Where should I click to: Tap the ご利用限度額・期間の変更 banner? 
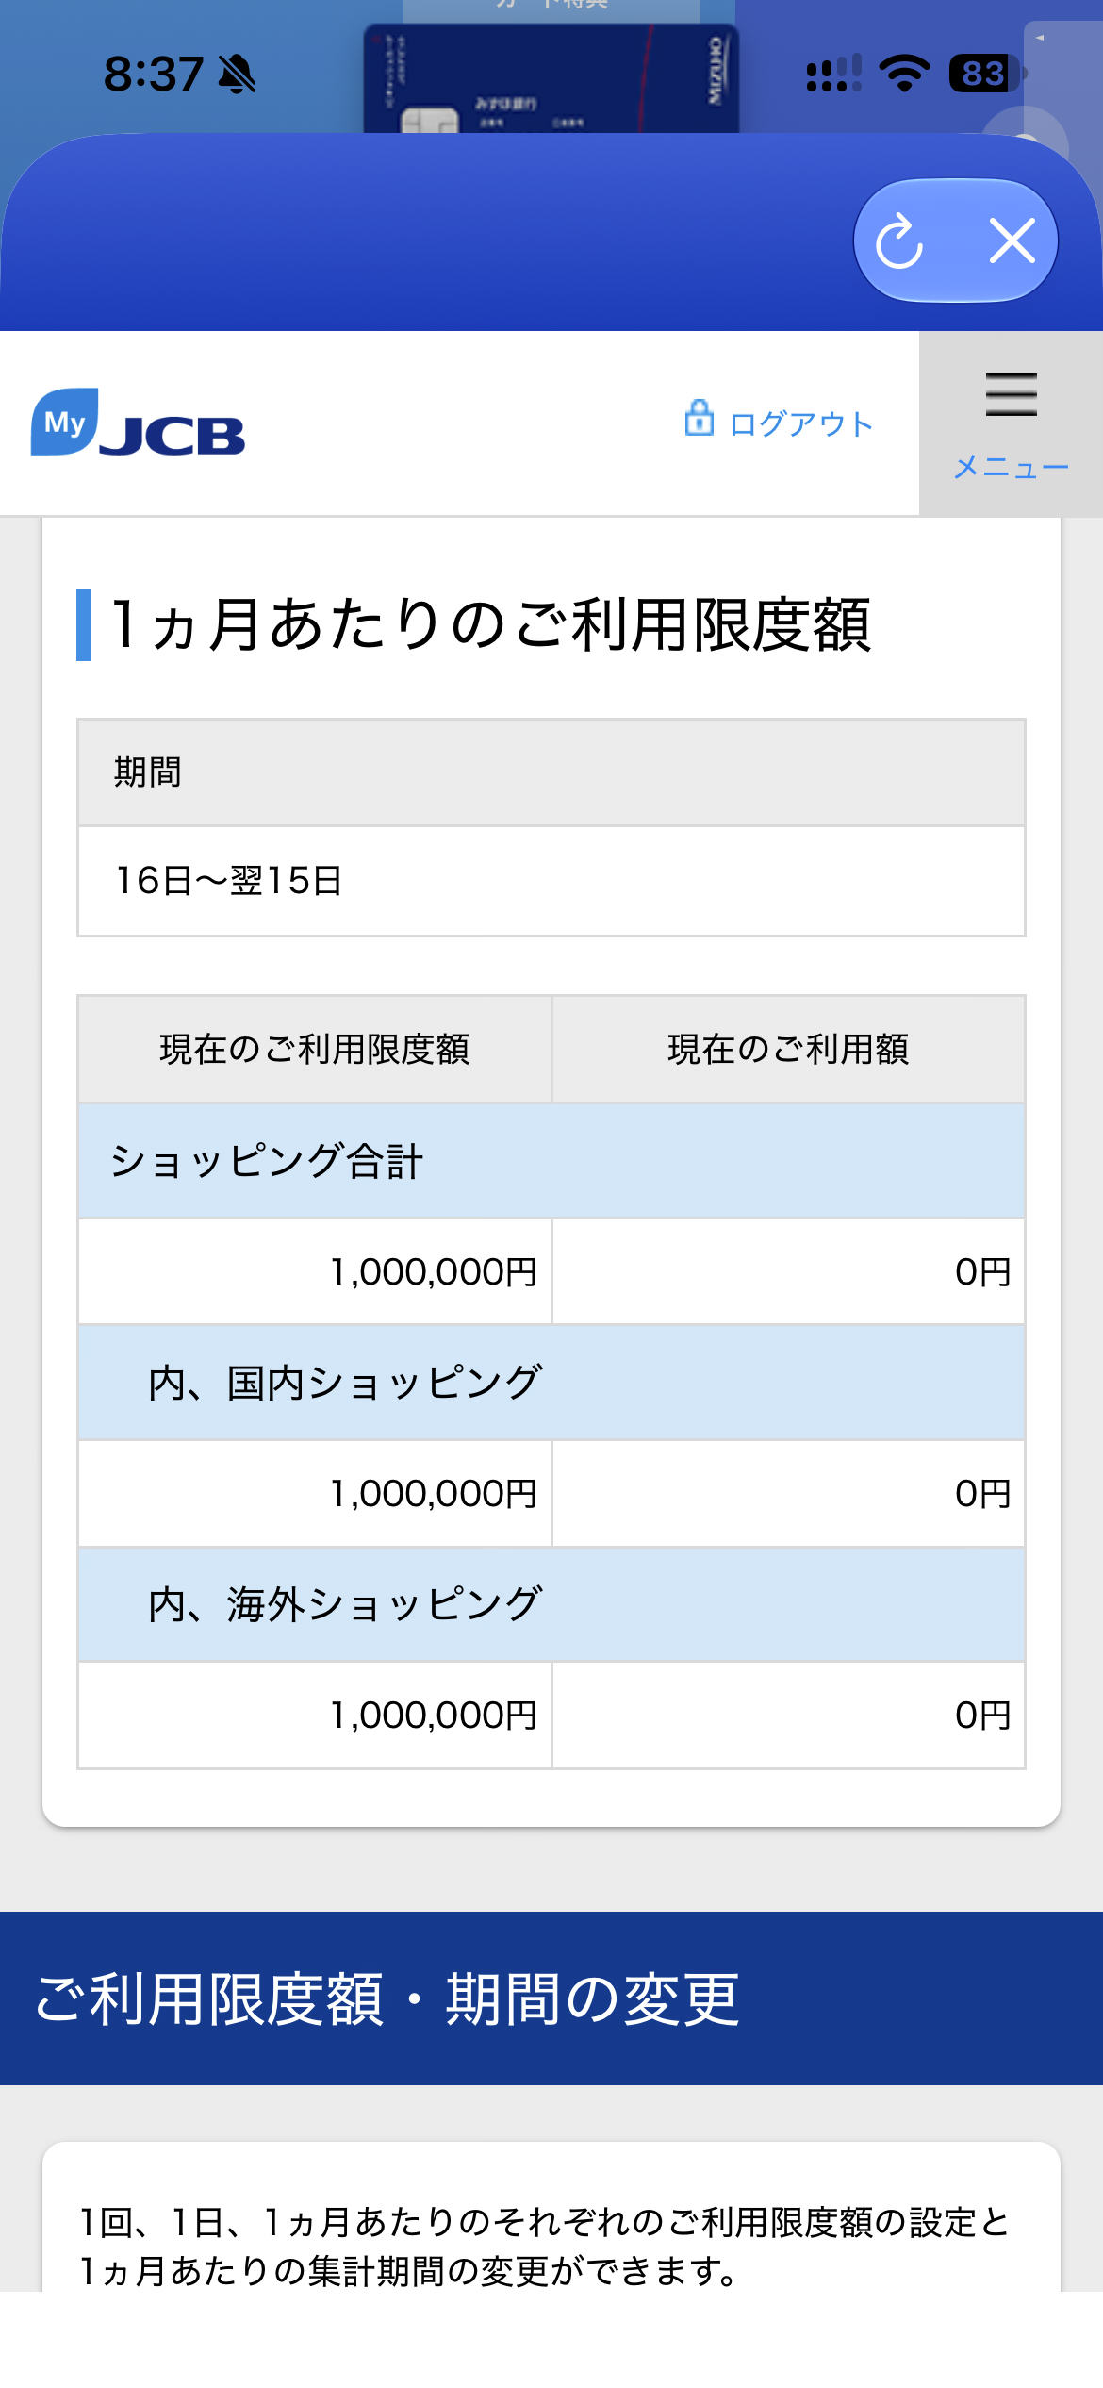coord(551,1998)
